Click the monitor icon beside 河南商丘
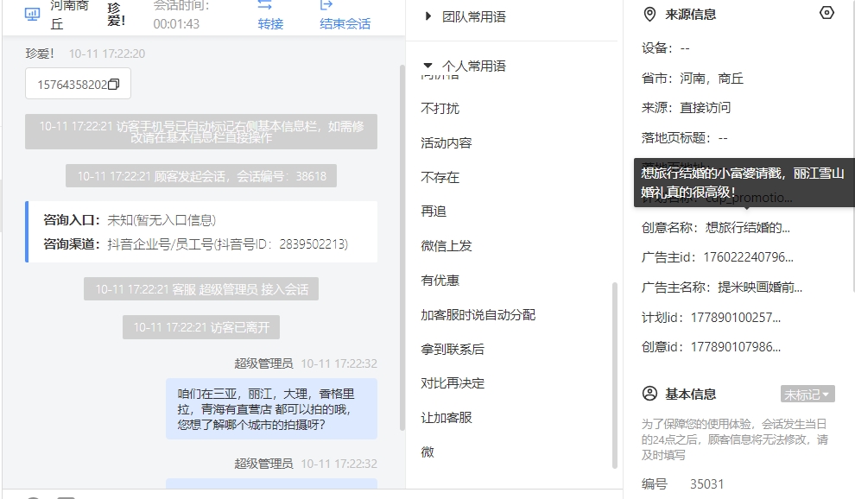The image size is (855, 499). coord(32,14)
